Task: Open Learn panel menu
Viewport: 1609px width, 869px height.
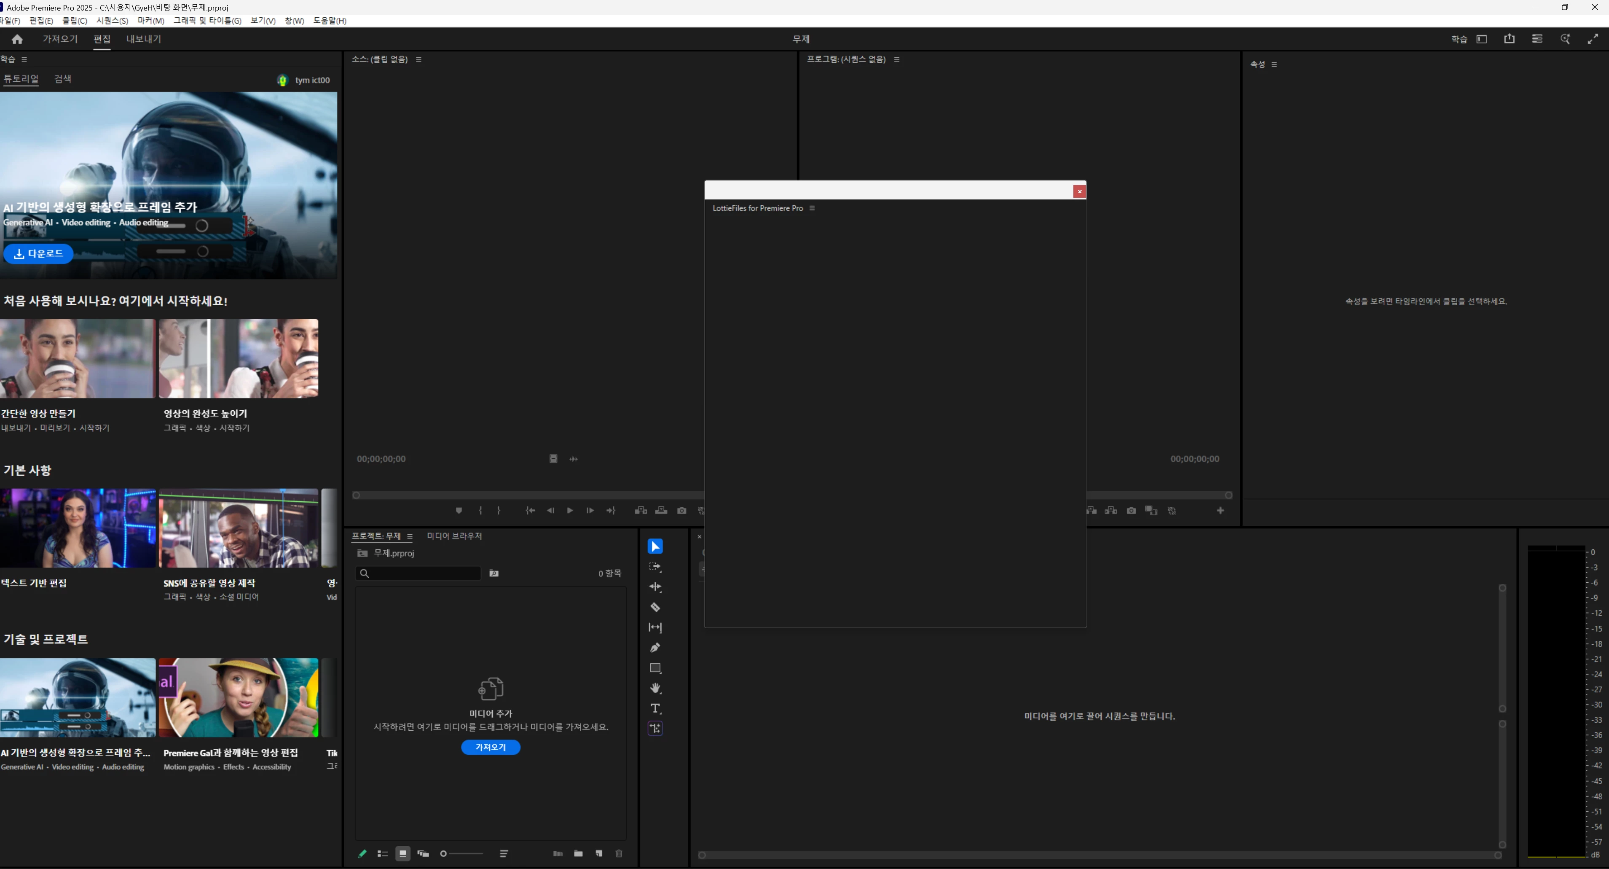Action: pos(24,59)
